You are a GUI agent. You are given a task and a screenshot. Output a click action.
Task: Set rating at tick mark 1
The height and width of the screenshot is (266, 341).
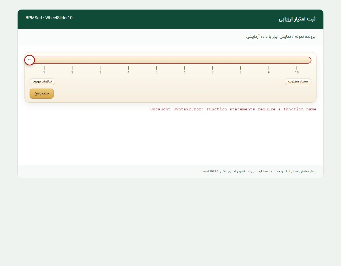pyautogui.click(x=44, y=70)
